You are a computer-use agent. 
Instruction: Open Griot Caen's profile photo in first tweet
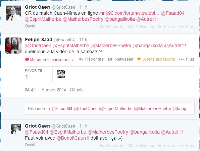click(13, 13)
